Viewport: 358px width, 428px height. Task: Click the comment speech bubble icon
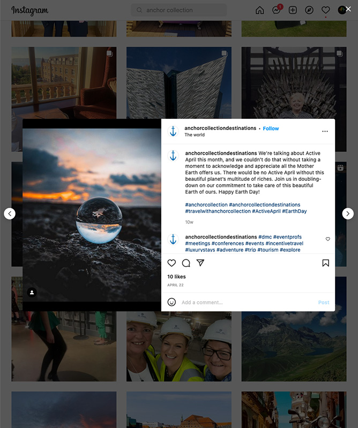click(x=186, y=263)
